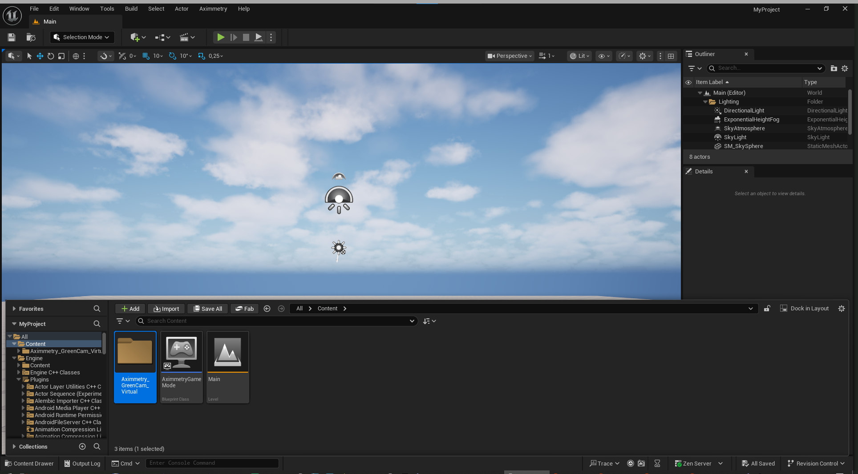The image size is (858, 474).
Task: Toggle grid snapping for location
Action: (x=146, y=56)
